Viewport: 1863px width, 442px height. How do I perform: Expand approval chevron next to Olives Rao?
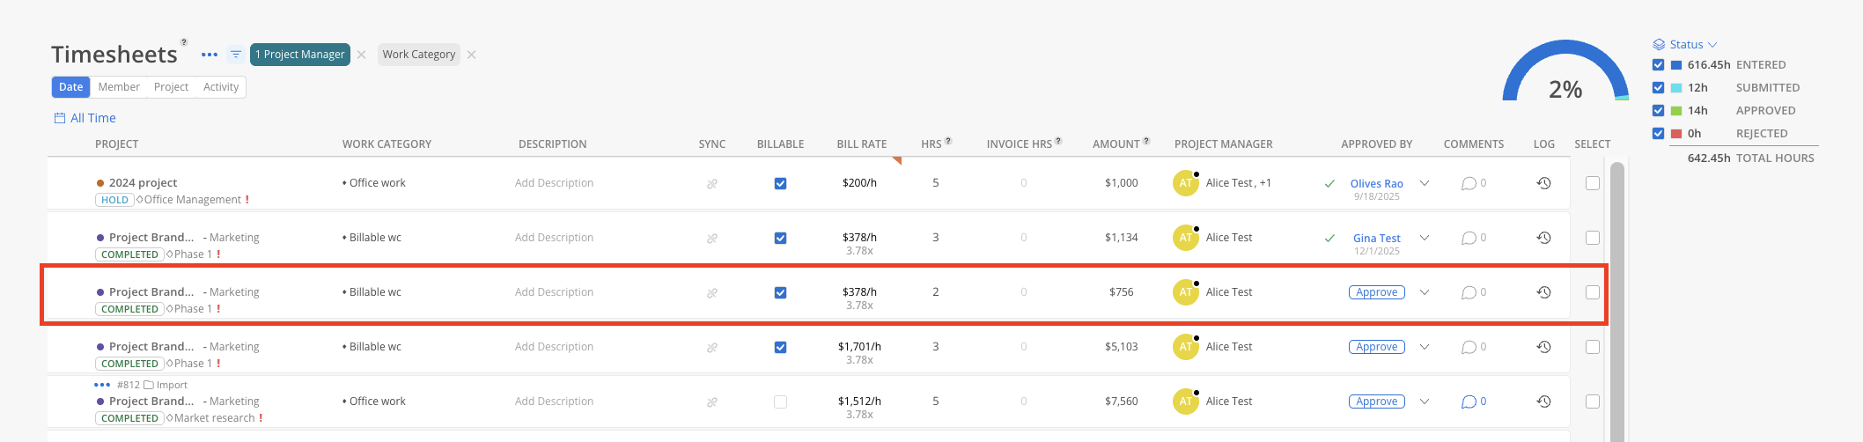(1425, 183)
